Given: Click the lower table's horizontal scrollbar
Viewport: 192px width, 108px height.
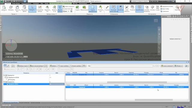Looking at the screenshot, I should 154,100.
